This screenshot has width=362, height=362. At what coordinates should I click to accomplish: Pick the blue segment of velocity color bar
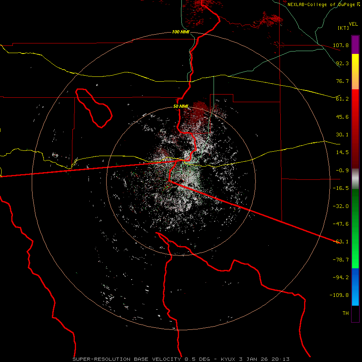click(355, 287)
